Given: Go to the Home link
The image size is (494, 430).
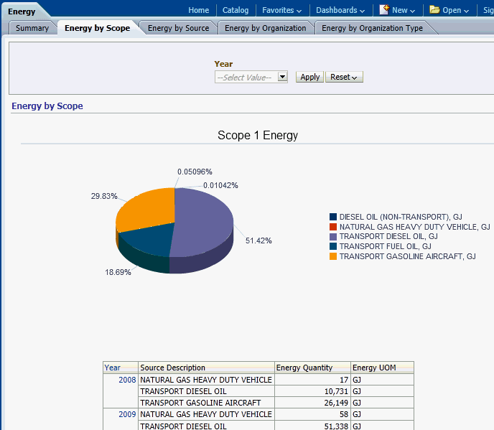Looking at the screenshot, I should point(198,10).
